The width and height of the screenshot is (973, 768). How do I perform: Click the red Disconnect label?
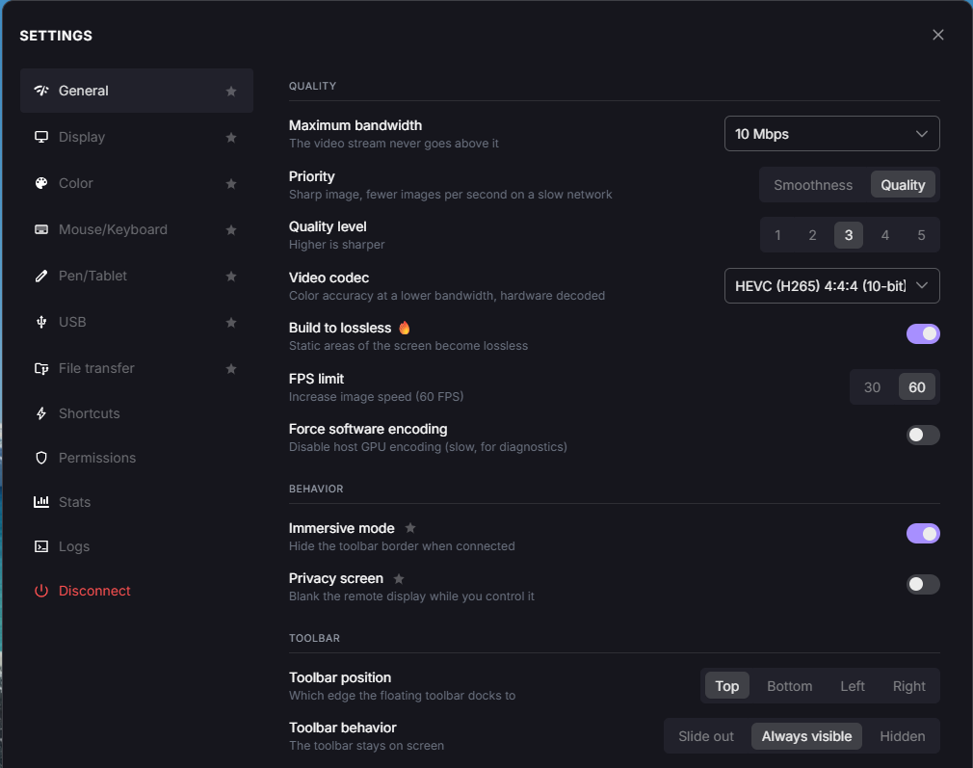(94, 591)
